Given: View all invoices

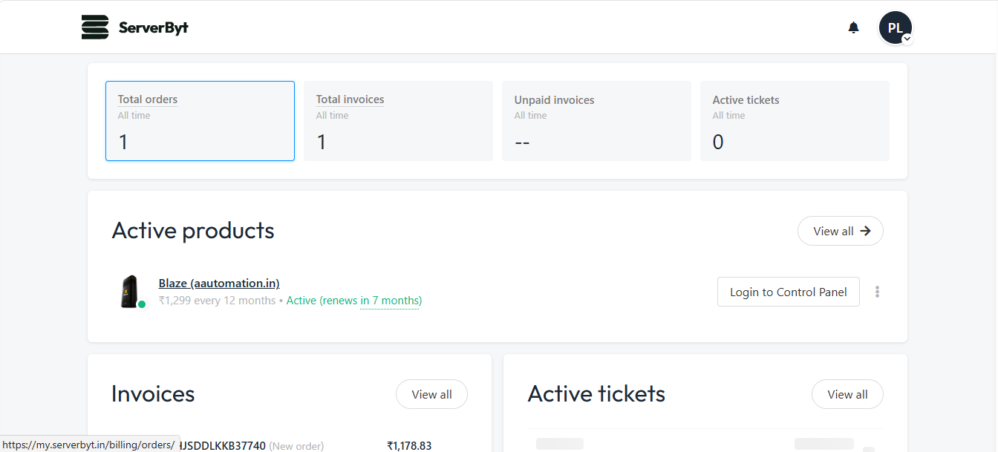Looking at the screenshot, I should [x=431, y=394].
